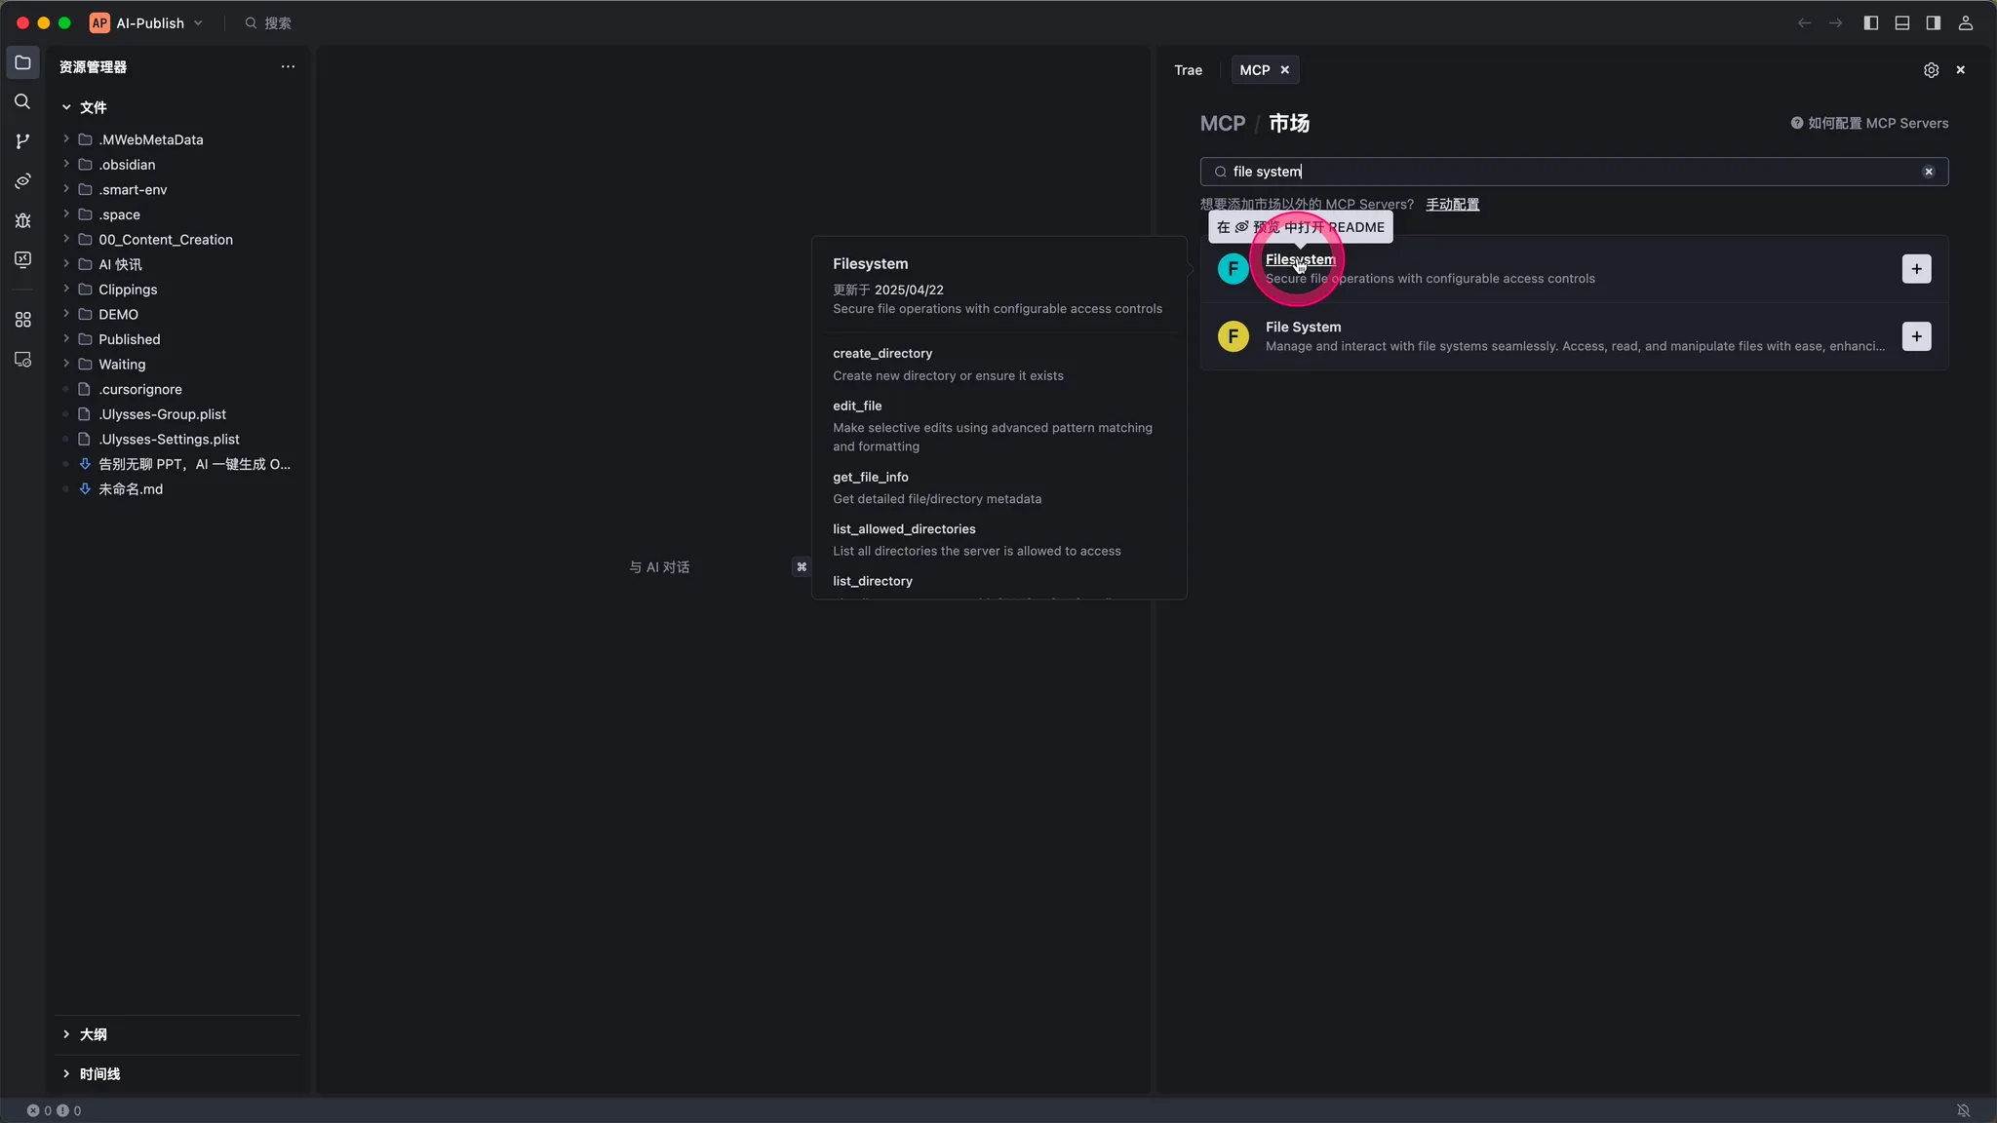This screenshot has height=1123, width=1997.
Task: Click the 手动配置 manual configuration link
Action: pos(1452,205)
